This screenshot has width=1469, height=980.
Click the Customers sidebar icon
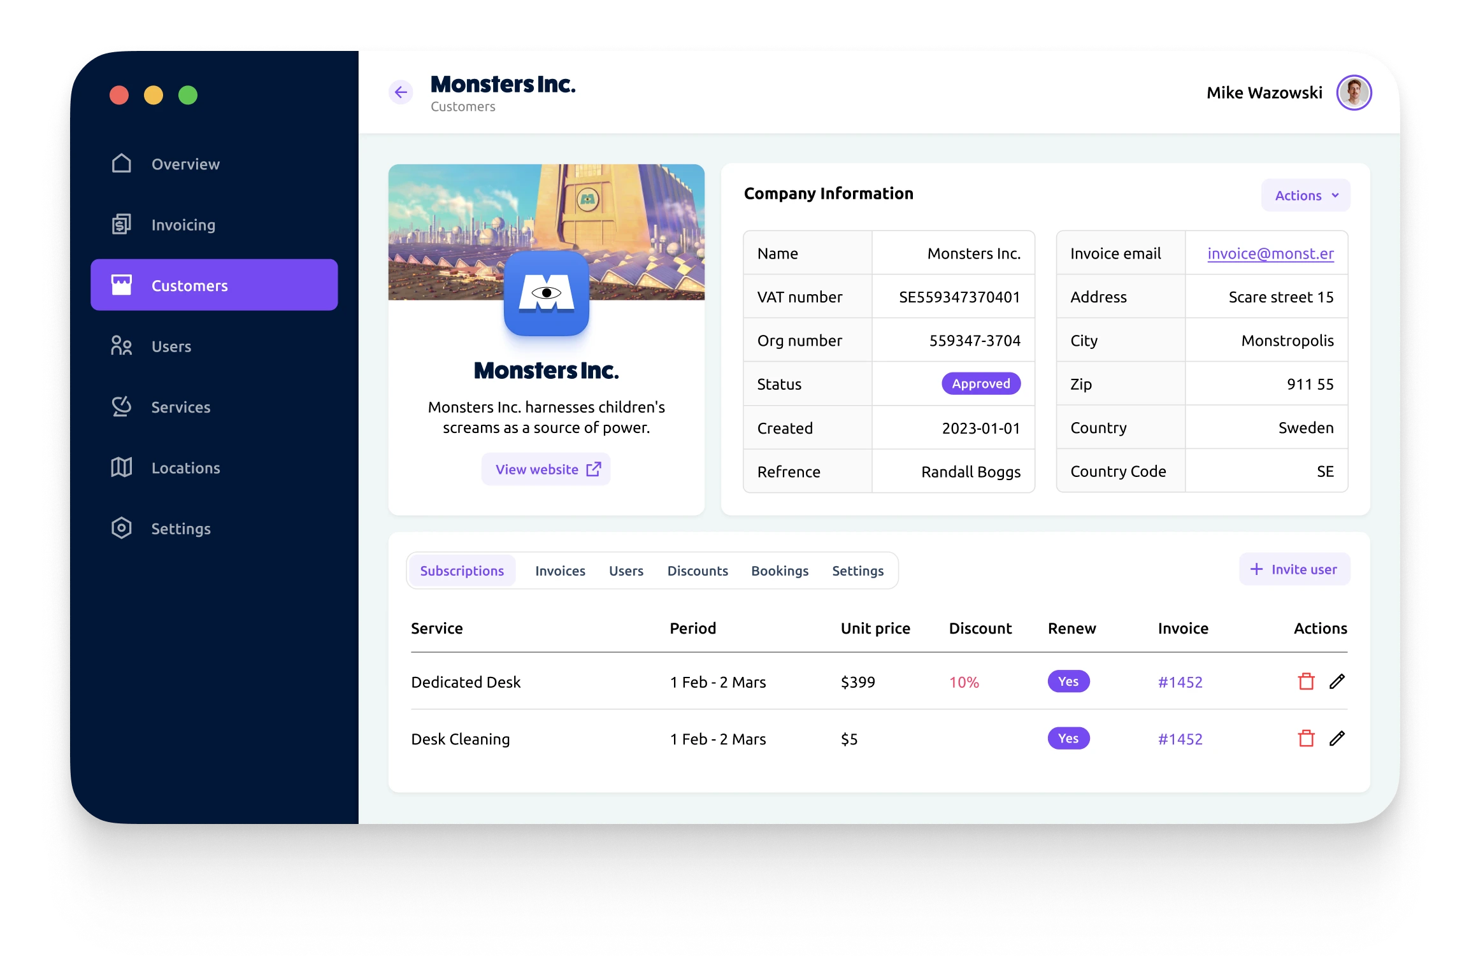pyautogui.click(x=121, y=285)
